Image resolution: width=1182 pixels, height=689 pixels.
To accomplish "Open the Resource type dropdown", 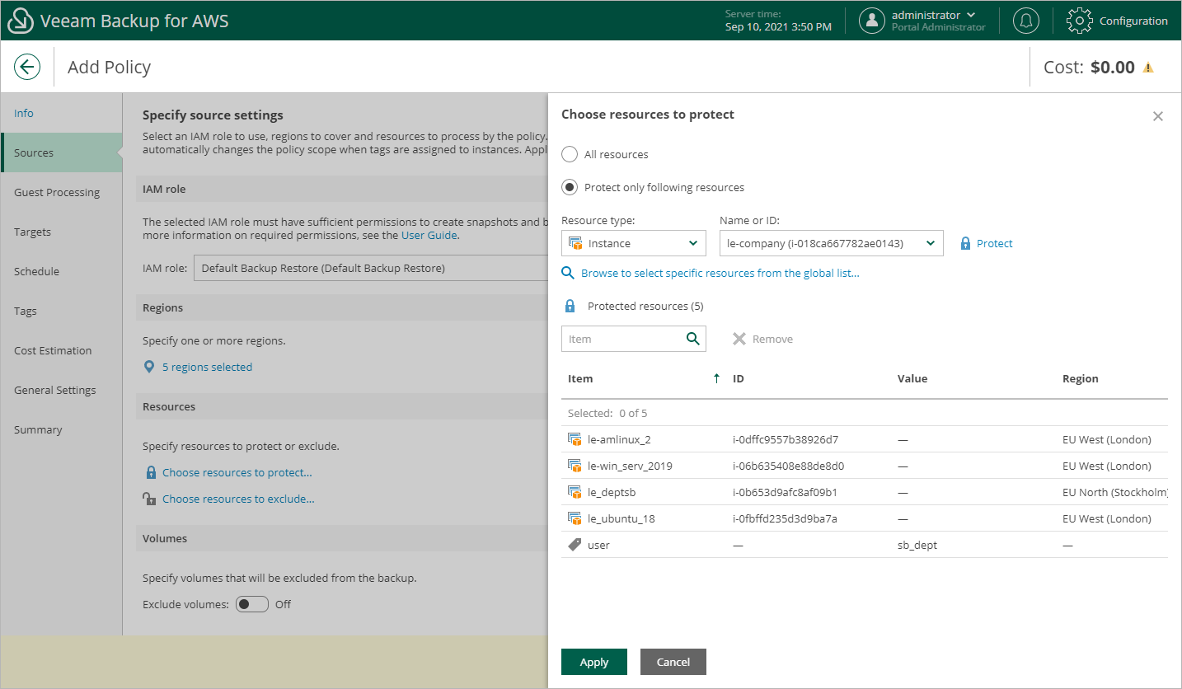I will tap(633, 243).
